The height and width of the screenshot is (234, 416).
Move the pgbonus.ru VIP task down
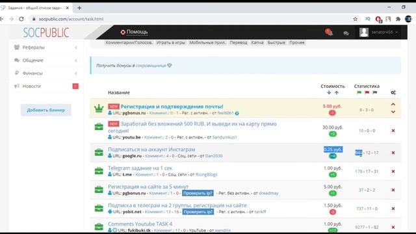393,112
